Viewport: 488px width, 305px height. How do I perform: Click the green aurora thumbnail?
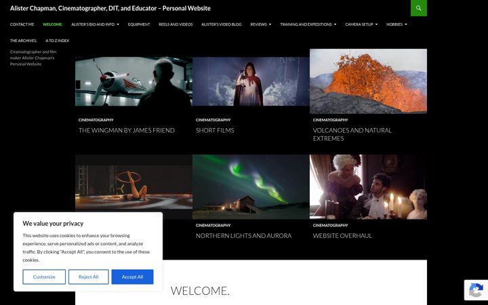251,187
